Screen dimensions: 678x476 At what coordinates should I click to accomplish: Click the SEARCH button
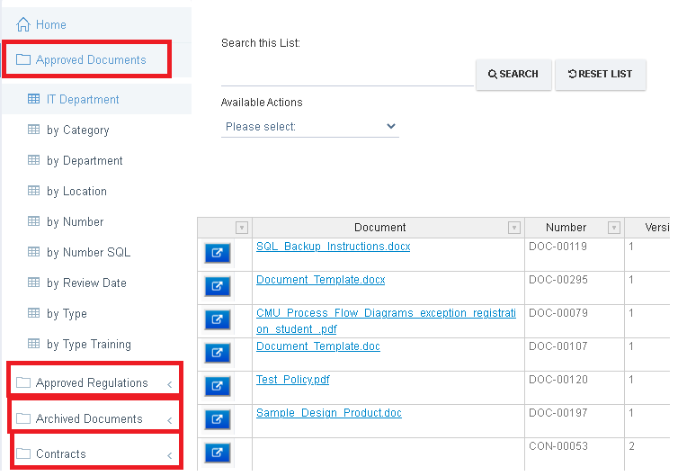coord(513,75)
